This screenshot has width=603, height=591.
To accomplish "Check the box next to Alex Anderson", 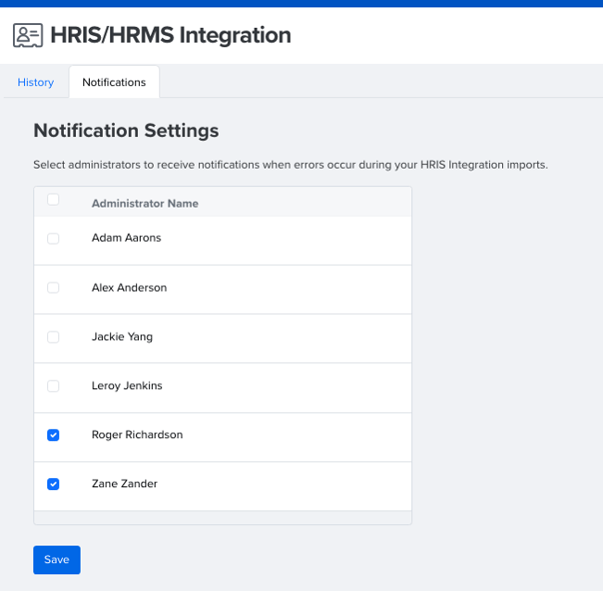I will (53, 287).
